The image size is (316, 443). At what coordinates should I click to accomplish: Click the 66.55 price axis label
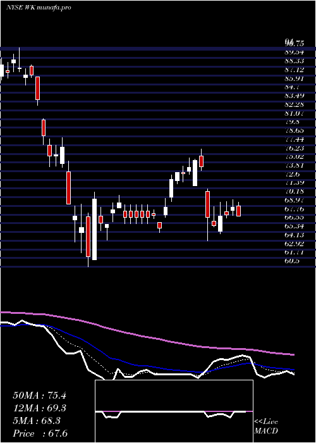tap(295, 218)
